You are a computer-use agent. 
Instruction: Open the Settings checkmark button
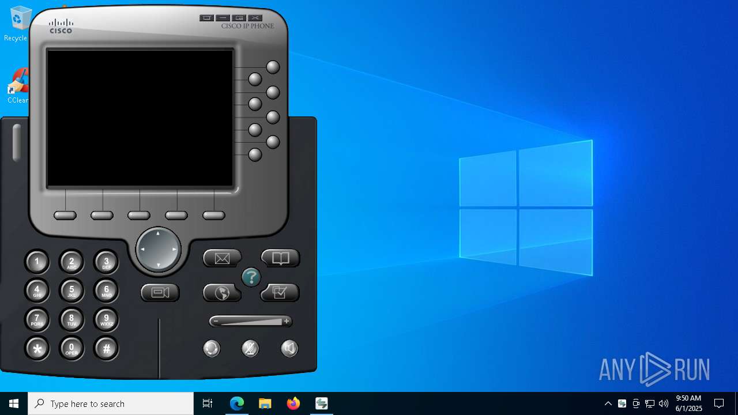(280, 293)
